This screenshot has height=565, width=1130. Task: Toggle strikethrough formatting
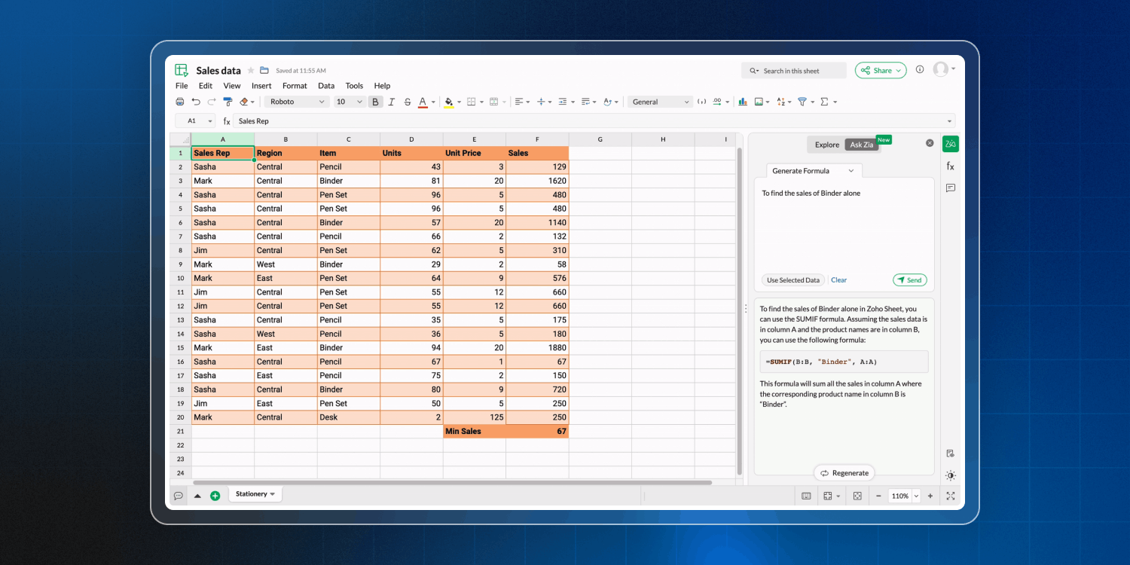tap(408, 102)
